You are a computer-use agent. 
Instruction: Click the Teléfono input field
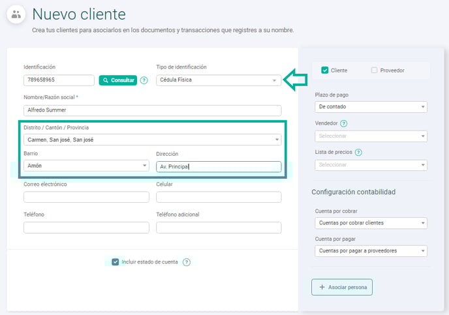[x=86, y=228]
